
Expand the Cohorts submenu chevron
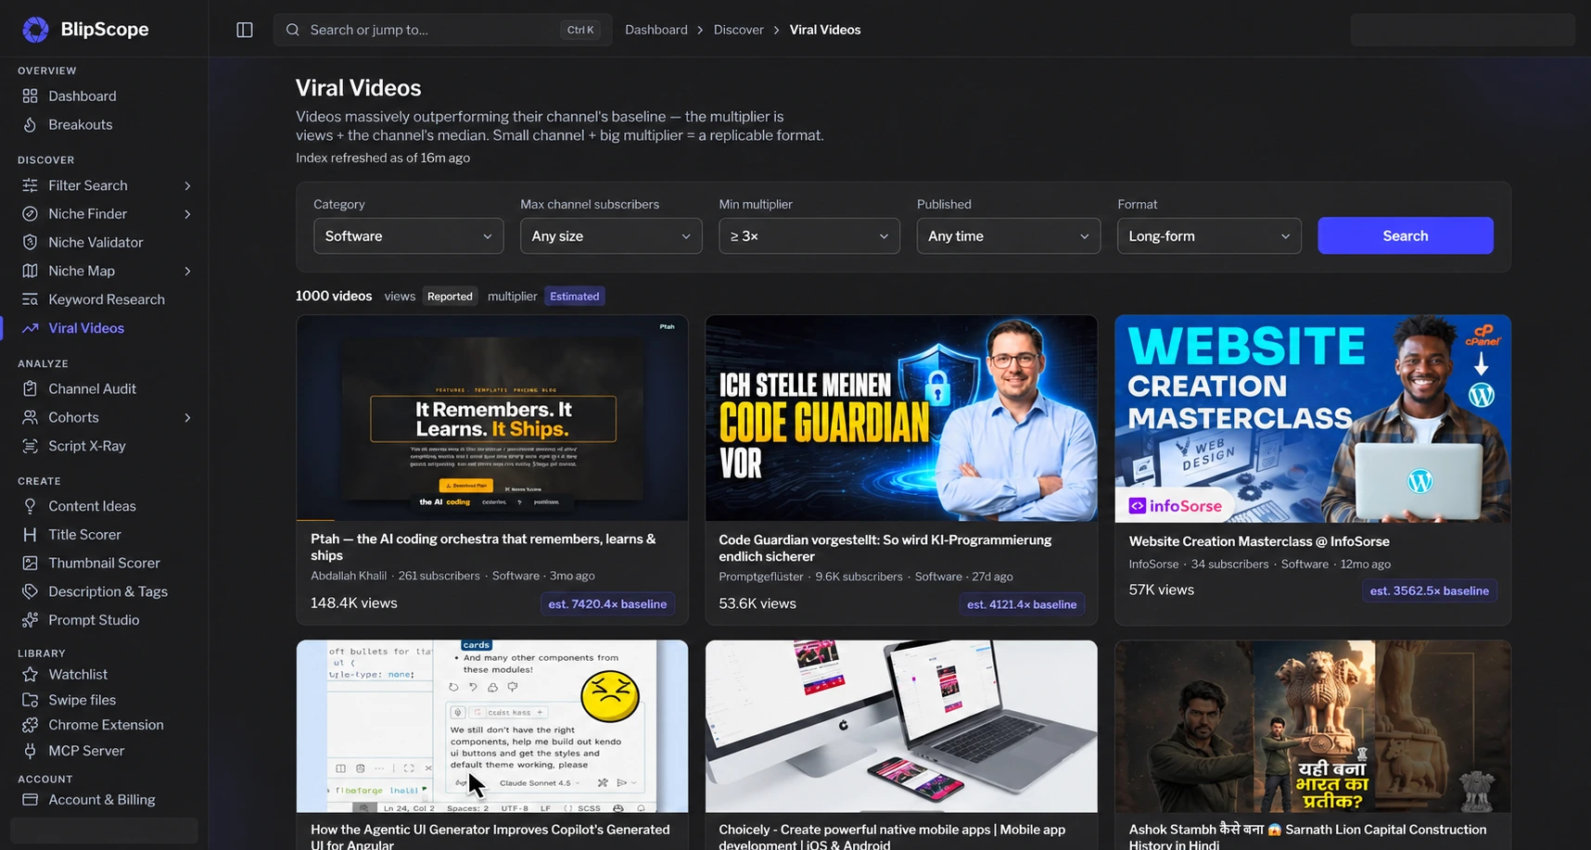click(x=187, y=417)
